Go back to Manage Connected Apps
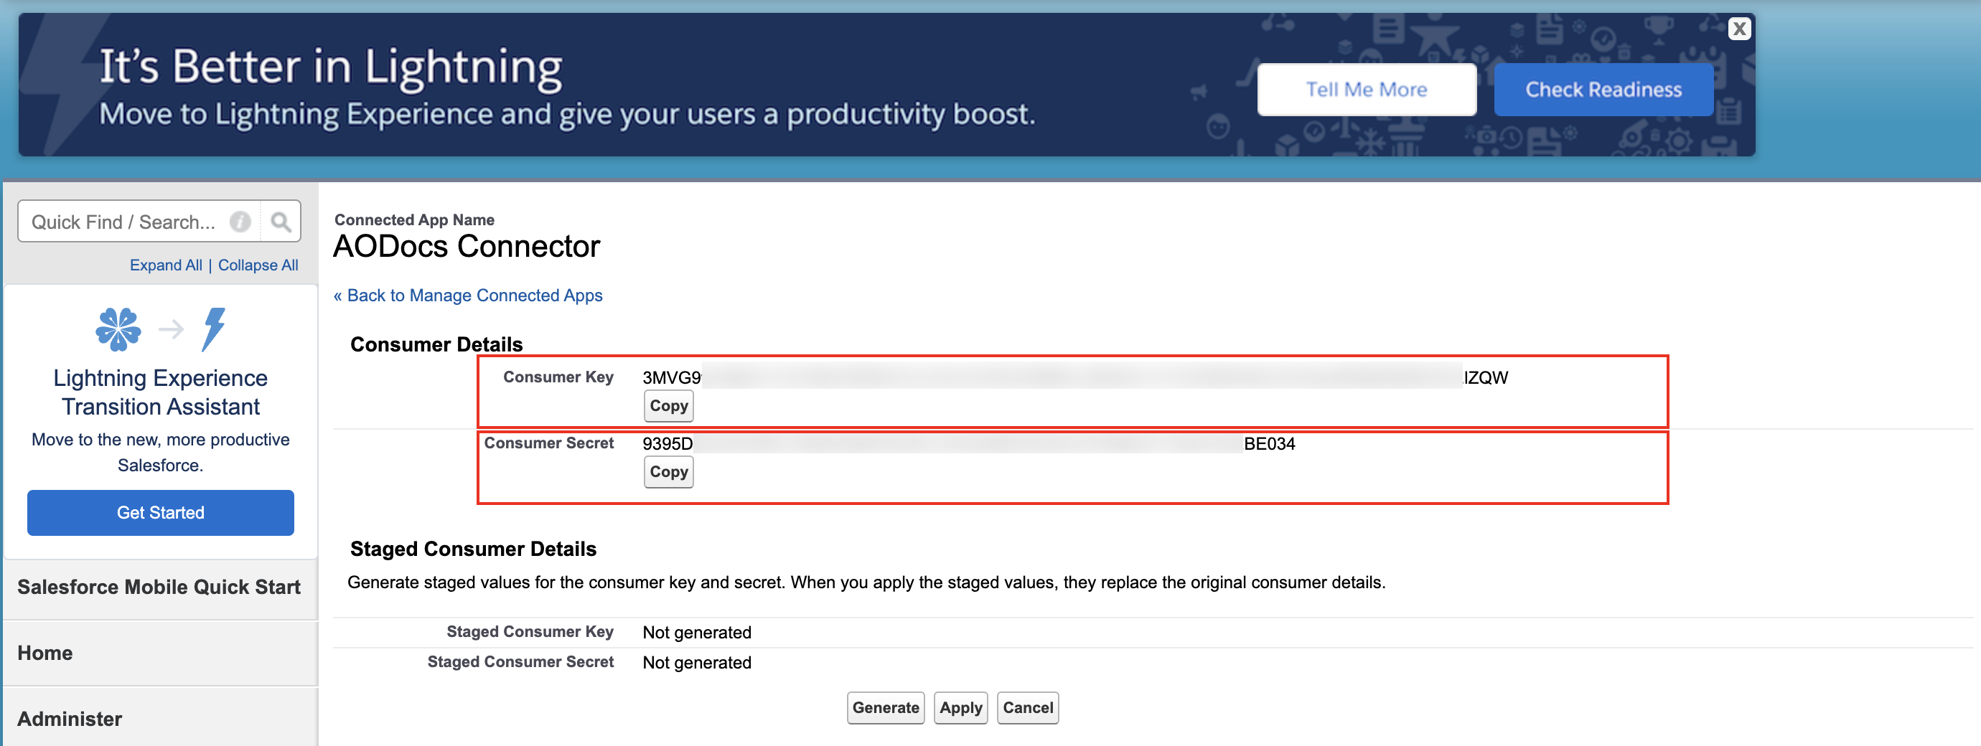Screen dimensions: 1981x746 click(x=468, y=296)
